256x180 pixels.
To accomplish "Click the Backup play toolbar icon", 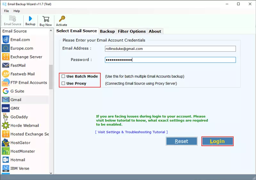I will click(x=30, y=19).
